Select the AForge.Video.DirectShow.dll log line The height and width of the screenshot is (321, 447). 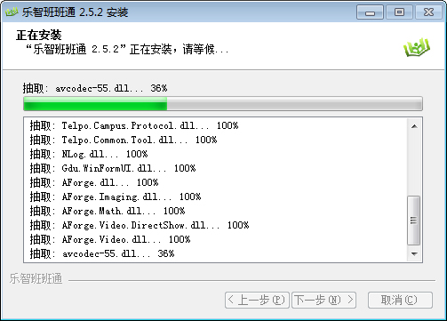coord(140,225)
